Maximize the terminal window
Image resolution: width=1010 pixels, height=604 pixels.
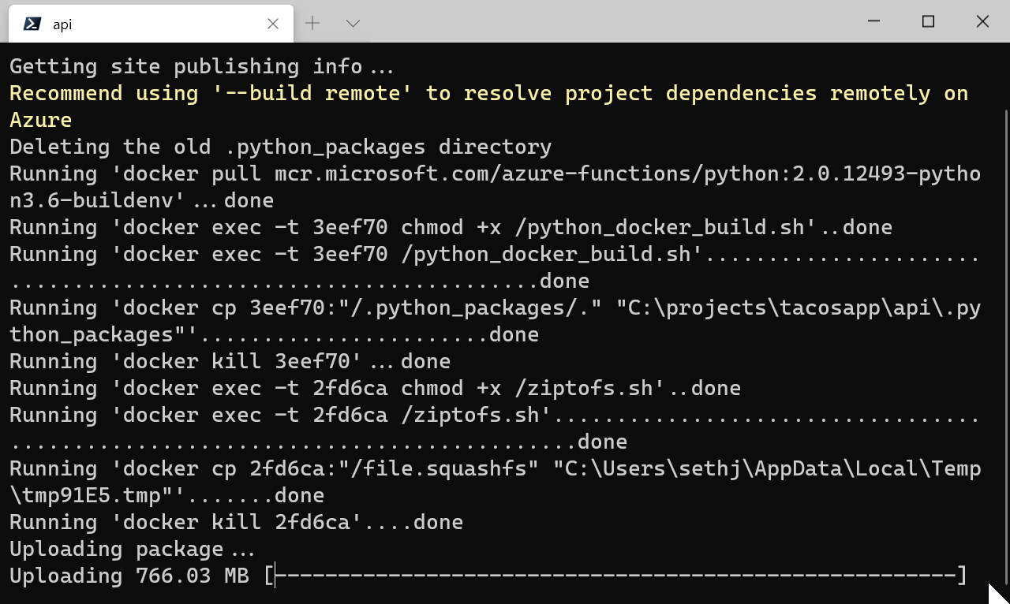click(928, 21)
